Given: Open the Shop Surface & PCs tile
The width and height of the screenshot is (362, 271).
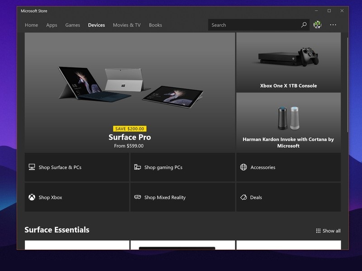Looking at the screenshot, I should (77, 167).
